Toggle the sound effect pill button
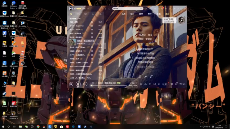This screenshot has height=129, width=230. [x=165, y=84]
